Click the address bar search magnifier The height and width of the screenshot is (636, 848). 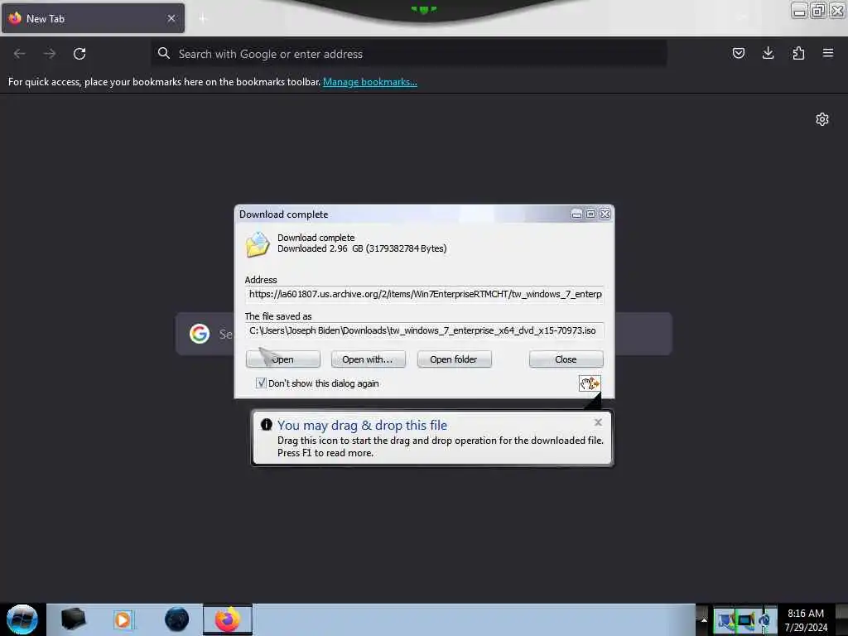[x=164, y=53]
